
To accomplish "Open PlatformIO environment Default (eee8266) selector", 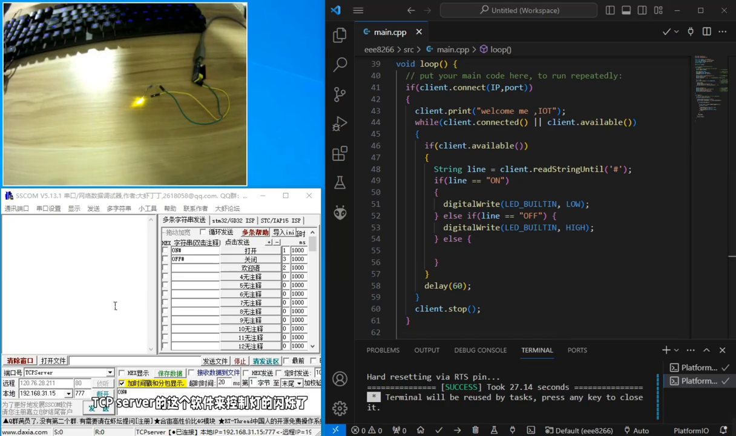I will [579, 431].
